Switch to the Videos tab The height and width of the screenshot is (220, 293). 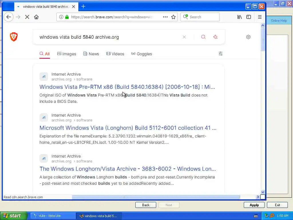click(x=115, y=54)
